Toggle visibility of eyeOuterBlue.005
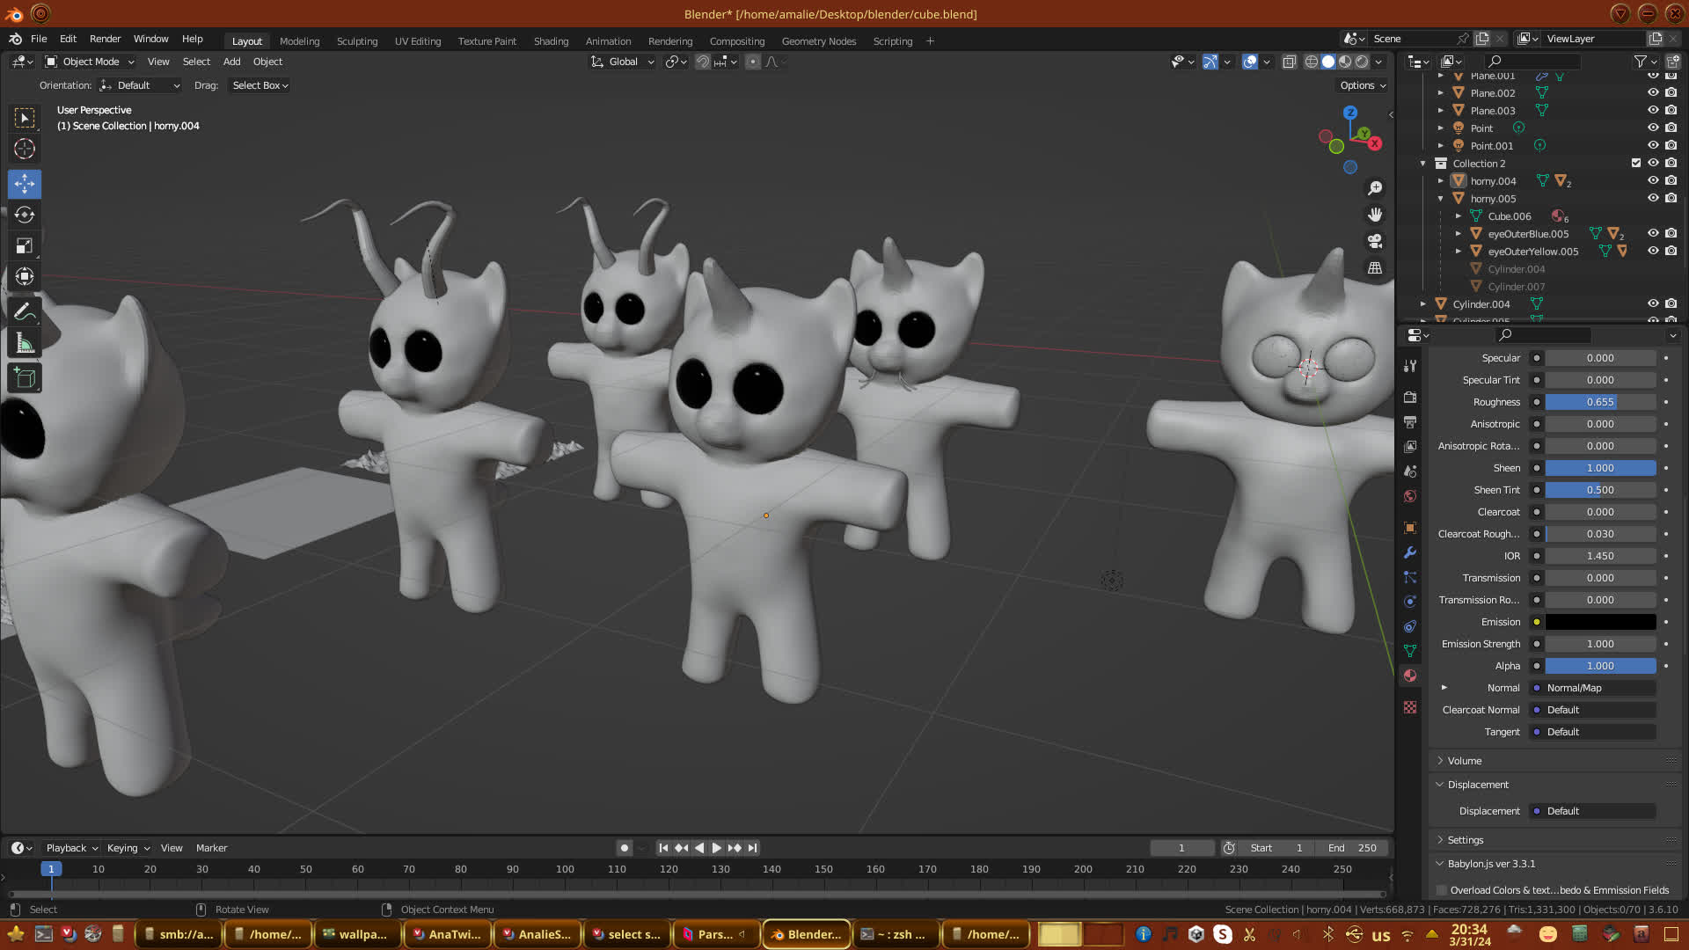This screenshot has height=950, width=1689. coord(1653,234)
